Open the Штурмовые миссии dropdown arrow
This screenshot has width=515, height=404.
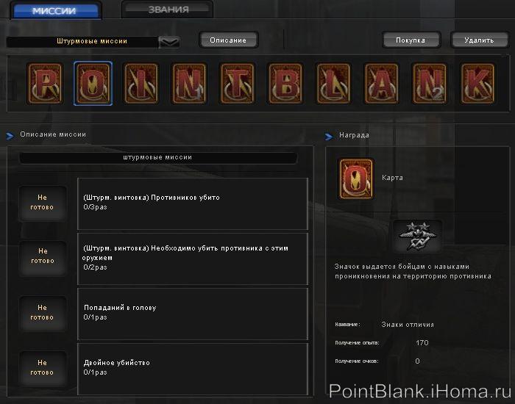[169, 42]
